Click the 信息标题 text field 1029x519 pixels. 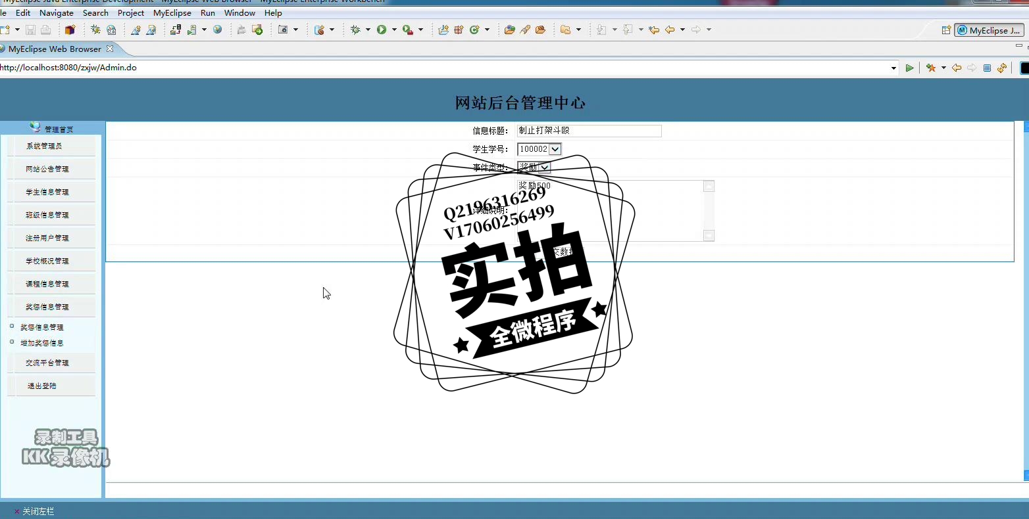pyautogui.click(x=589, y=131)
